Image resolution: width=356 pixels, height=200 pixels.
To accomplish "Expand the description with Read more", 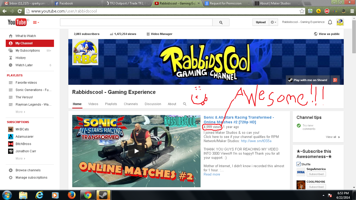I will (x=212, y=174).
